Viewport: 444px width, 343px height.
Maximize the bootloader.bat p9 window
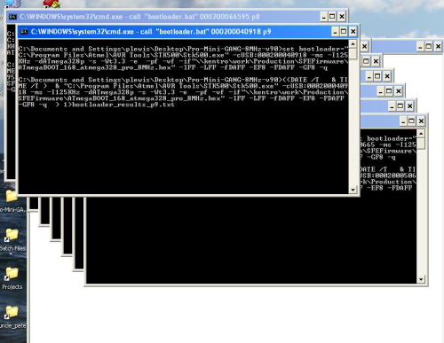[344, 31]
